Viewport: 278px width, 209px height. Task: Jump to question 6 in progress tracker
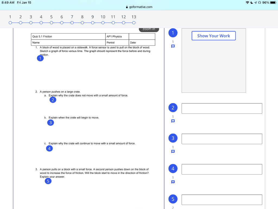[x=62, y=23]
